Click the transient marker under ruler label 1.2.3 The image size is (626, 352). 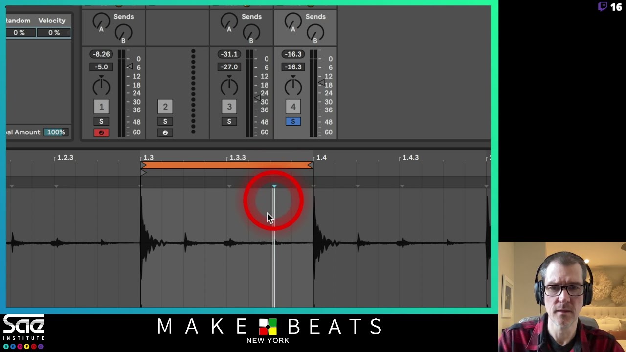click(56, 186)
